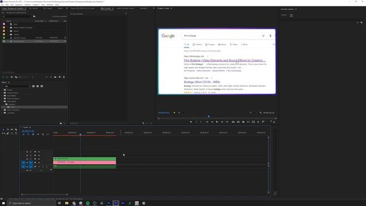This screenshot has height=206, width=366.
Task: Select the Ripple Edit tool
Action: tap(12, 130)
